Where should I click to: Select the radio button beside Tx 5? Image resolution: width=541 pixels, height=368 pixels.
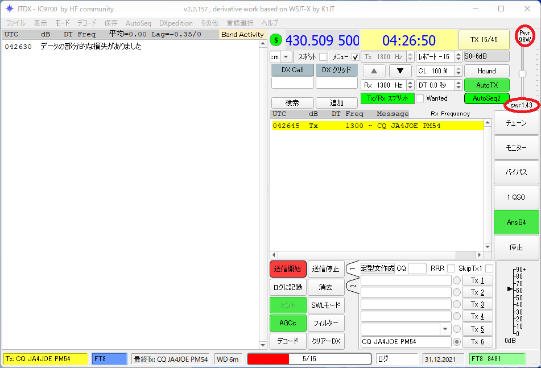457,329
